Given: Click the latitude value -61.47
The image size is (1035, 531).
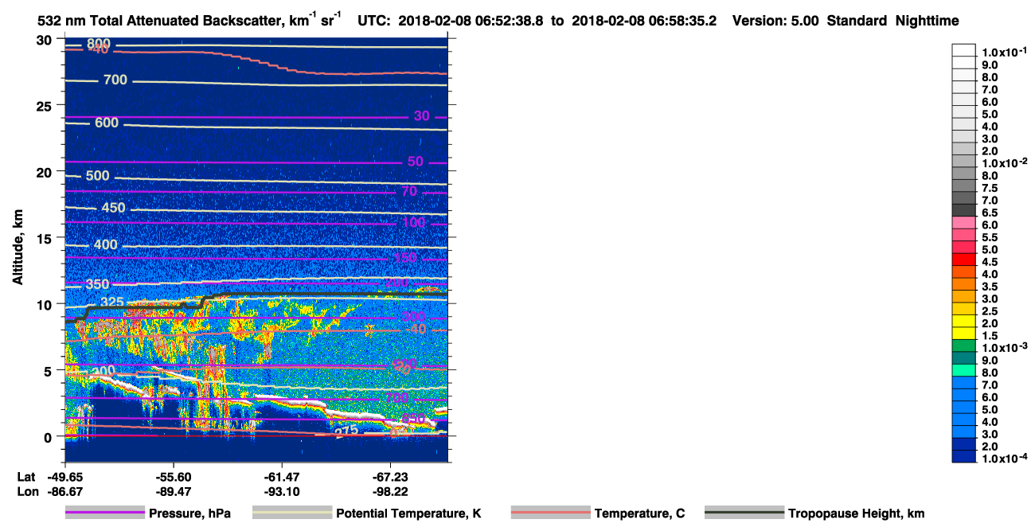Looking at the screenshot, I should (x=282, y=476).
